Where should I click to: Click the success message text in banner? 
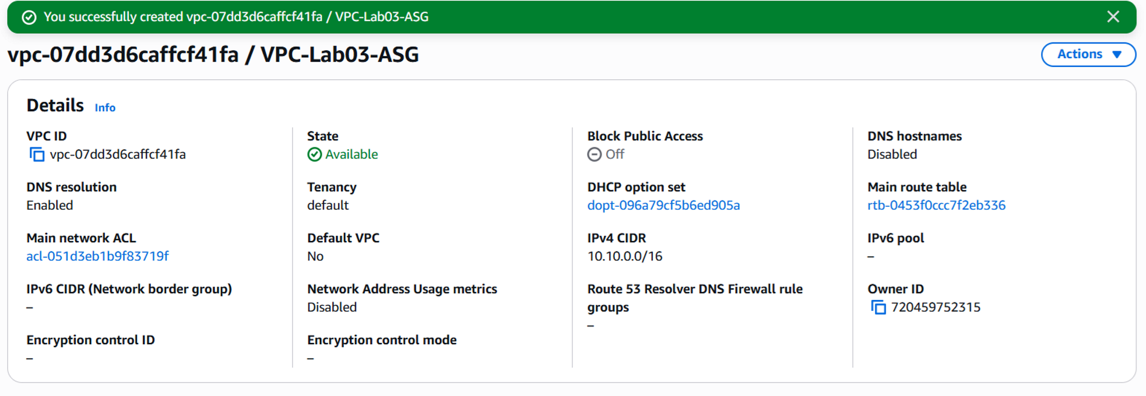pyautogui.click(x=236, y=17)
